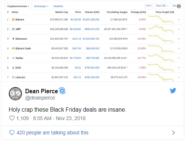Sort by Market Cap column header
Viewport: 185px width, 141px height.
point(62,12)
